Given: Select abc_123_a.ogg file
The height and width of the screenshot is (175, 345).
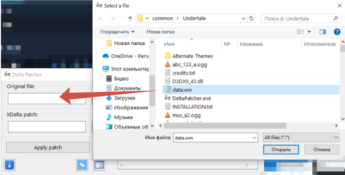Looking at the screenshot, I should coord(190,65).
